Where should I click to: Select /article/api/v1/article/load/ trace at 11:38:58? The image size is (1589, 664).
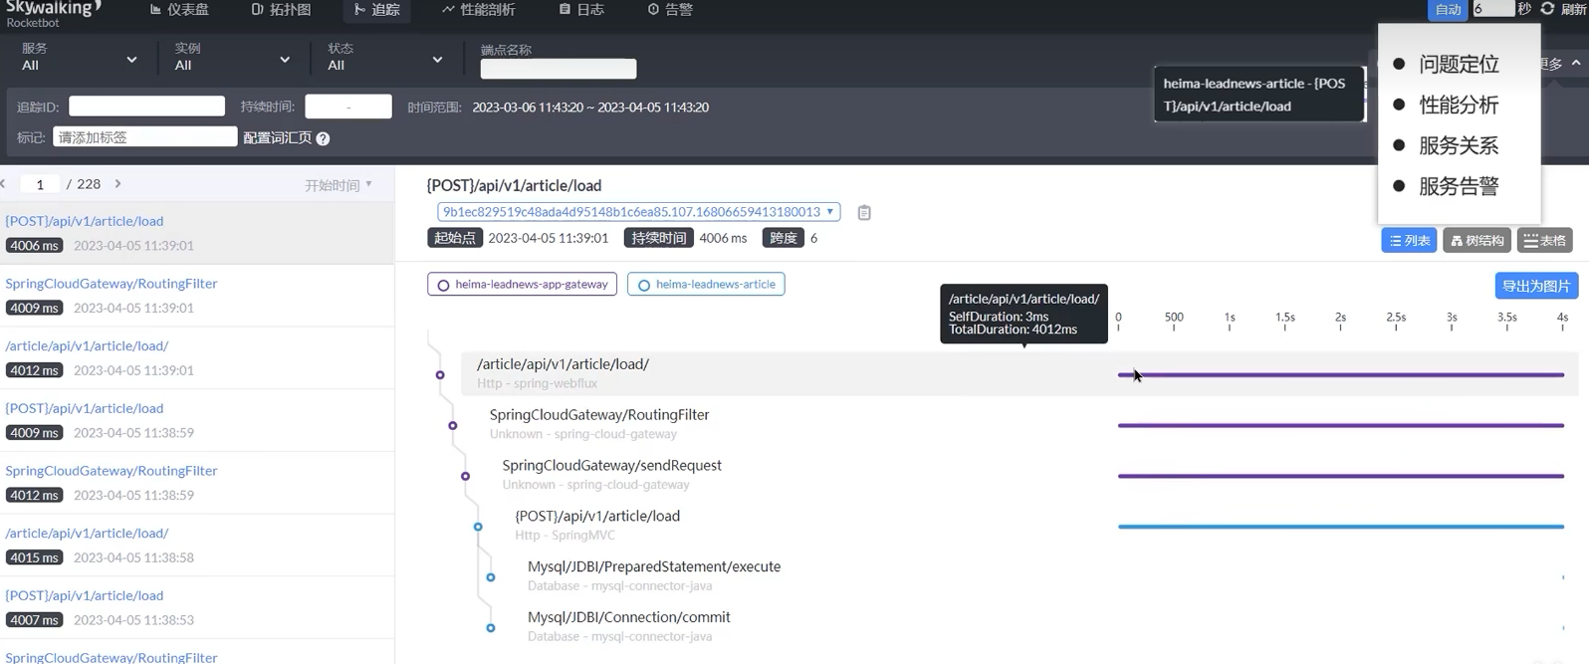pyautogui.click(x=197, y=545)
